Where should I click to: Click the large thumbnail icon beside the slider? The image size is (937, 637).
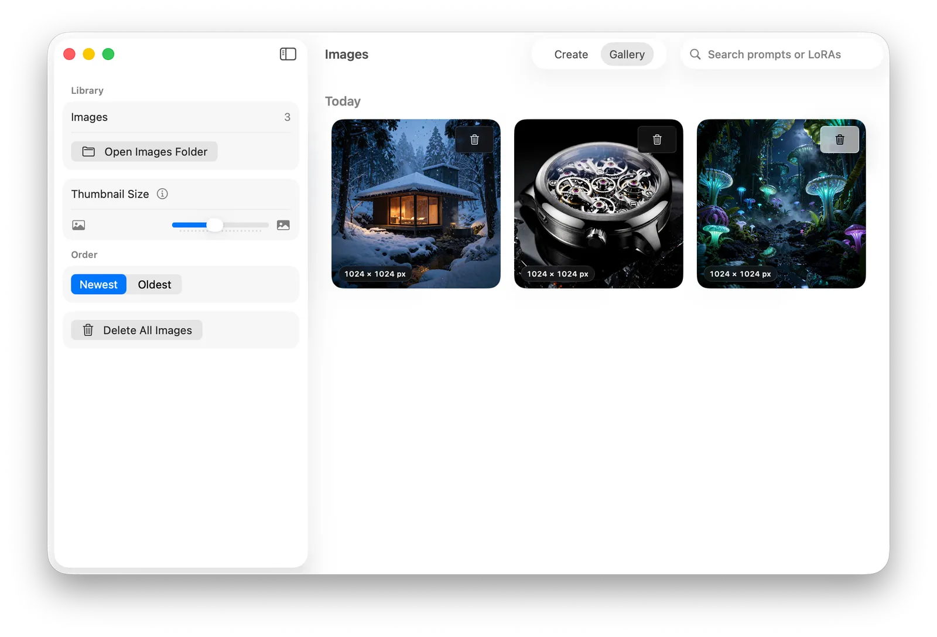click(283, 225)
